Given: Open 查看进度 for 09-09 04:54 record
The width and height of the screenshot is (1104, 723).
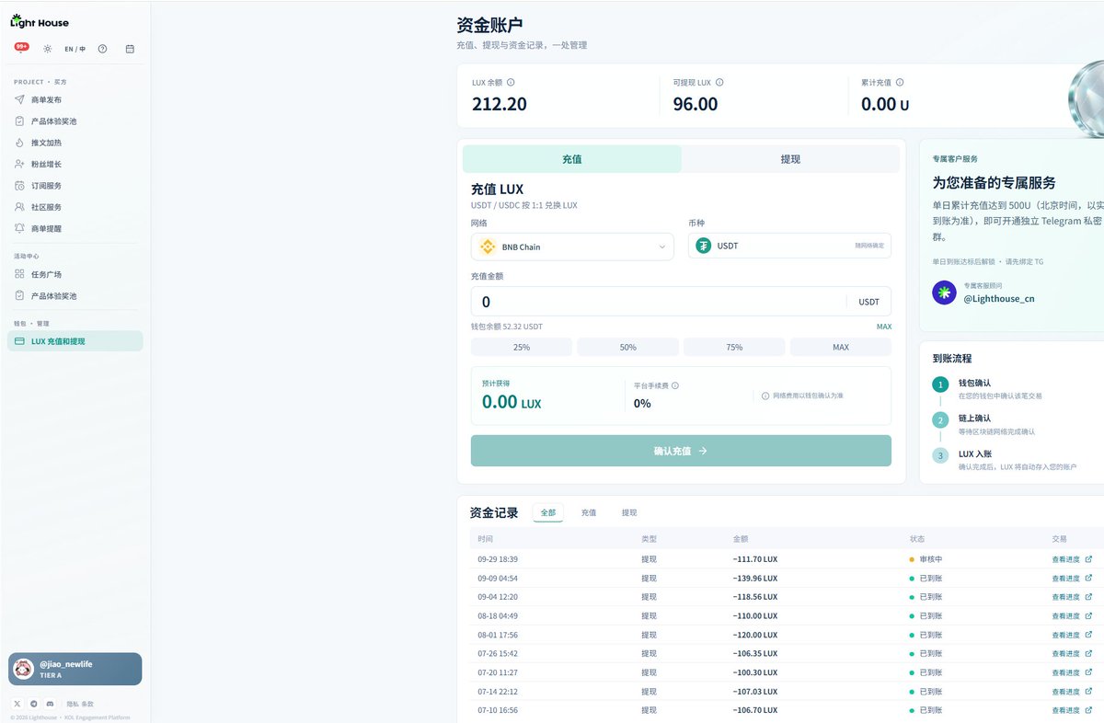Looking at the screenshot, I should click(x=1072, y=579).
